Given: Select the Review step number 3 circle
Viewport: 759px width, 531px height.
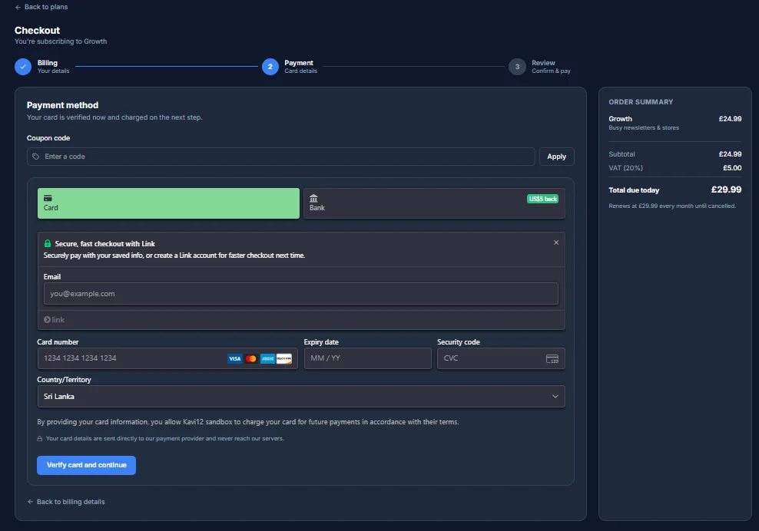Looking at the screenshot, I should pos(517,67).
